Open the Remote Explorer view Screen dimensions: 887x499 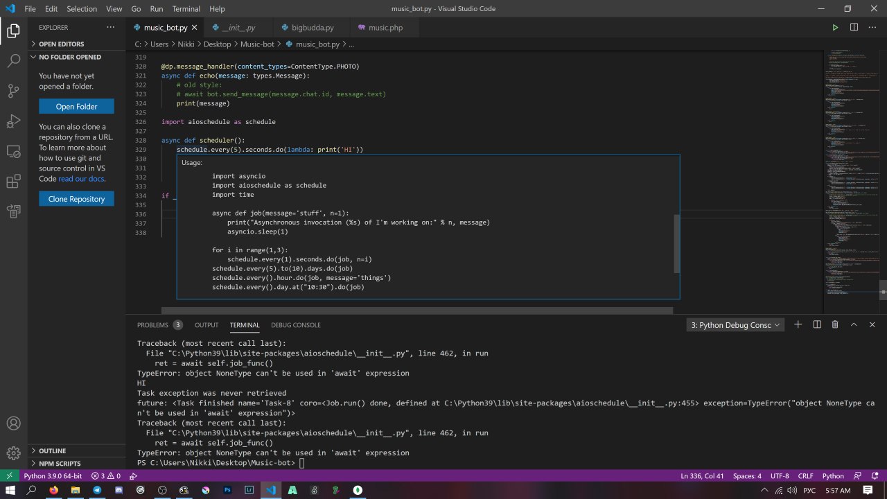[13, 151]
